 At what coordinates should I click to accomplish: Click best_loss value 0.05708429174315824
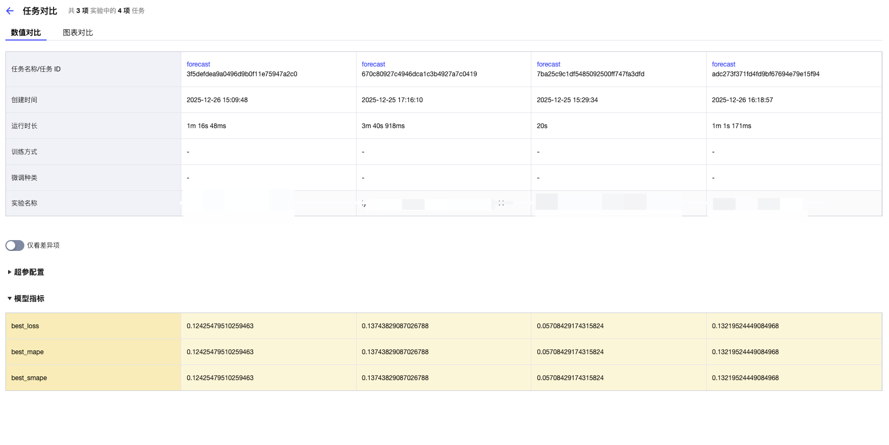[570, 326]
